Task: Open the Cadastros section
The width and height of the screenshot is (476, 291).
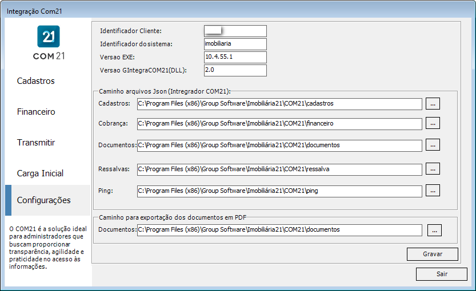Action: click(36, 81)
